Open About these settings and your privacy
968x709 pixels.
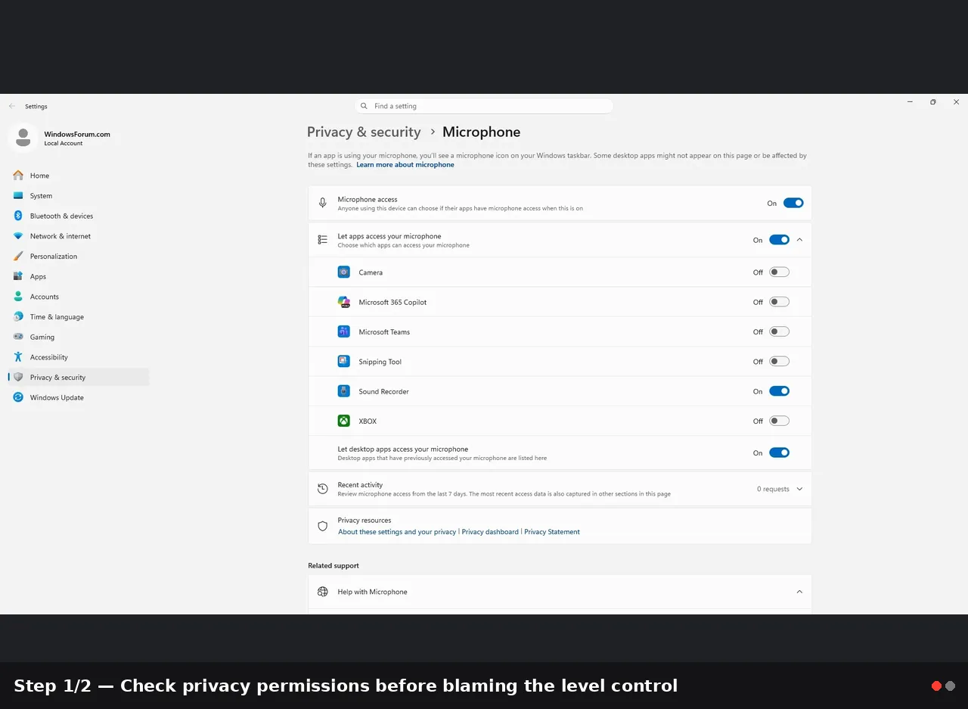[x=397, y=532]
